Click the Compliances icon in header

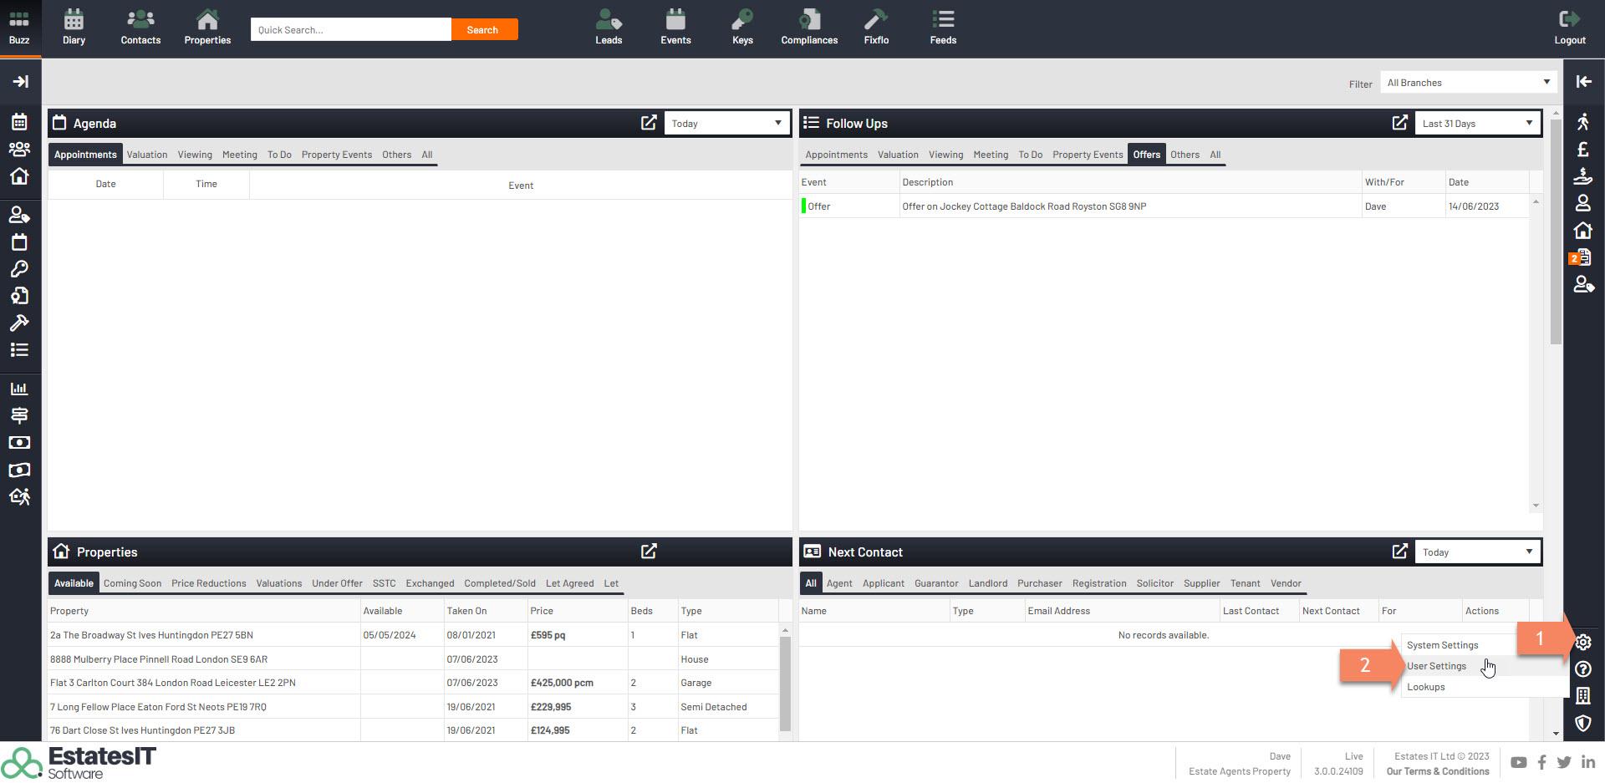(x=808, y=28)
